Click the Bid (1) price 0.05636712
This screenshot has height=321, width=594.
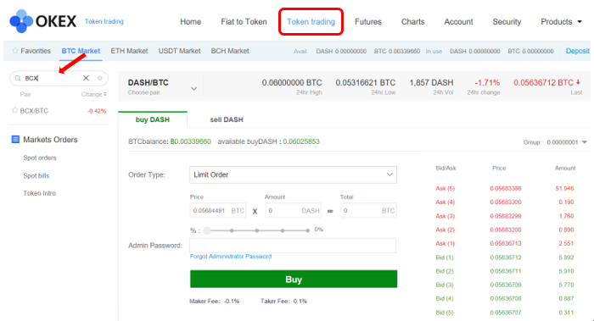point(506,257)
